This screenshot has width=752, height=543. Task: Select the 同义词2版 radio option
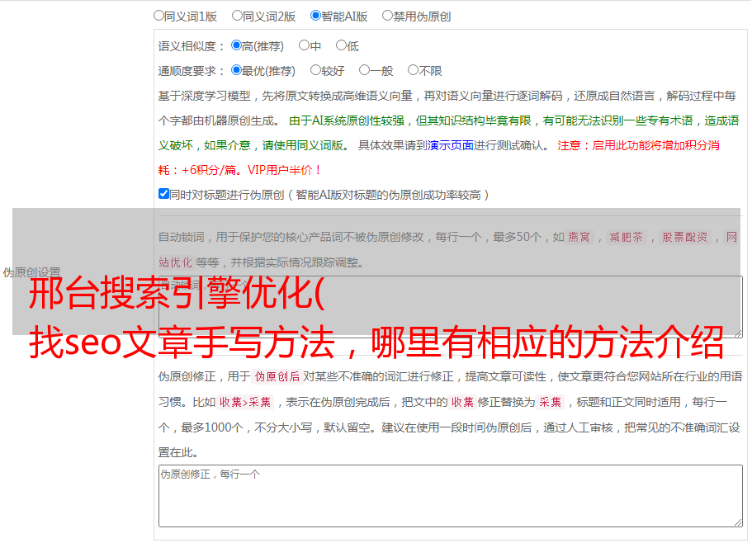coord(237,15)
